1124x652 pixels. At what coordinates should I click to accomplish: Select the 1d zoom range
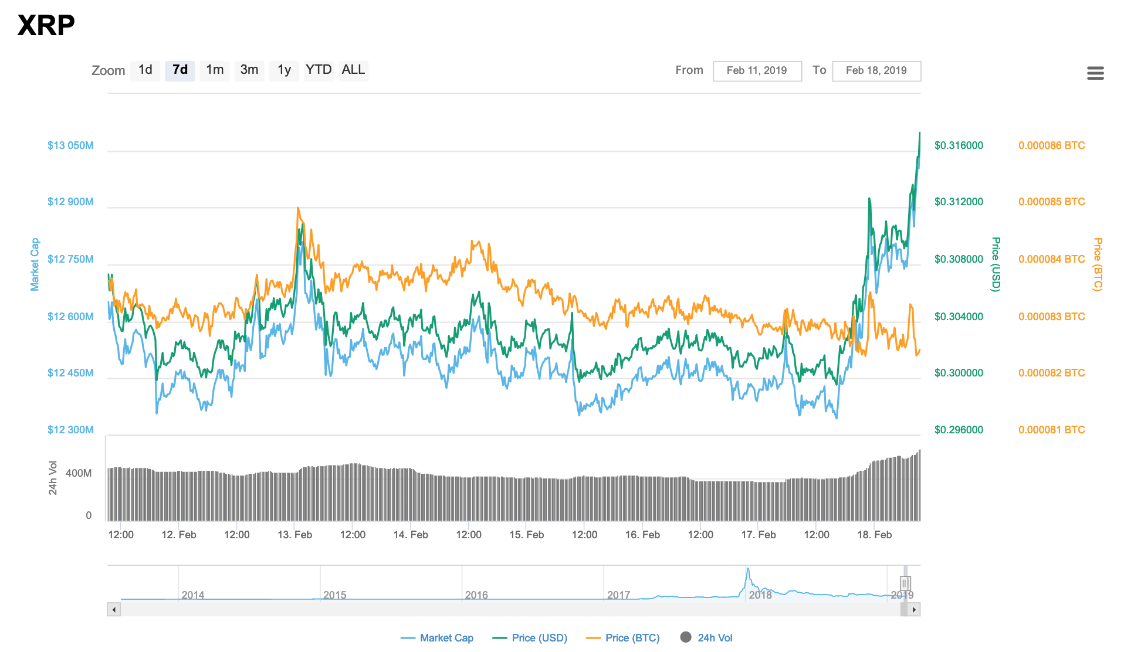[x=145, y=70]
